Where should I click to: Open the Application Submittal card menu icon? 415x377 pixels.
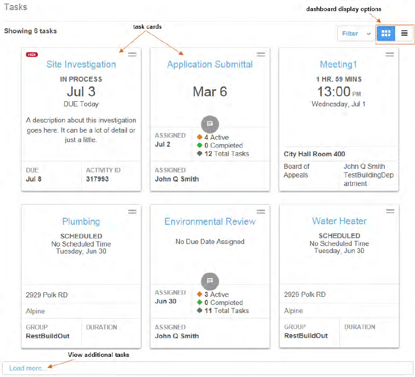261,54
